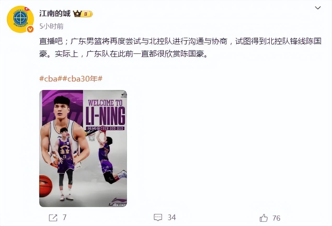Click the like count 76
Image resolution: width=332 pixels, height=226 pixels.
click(276, 218)
